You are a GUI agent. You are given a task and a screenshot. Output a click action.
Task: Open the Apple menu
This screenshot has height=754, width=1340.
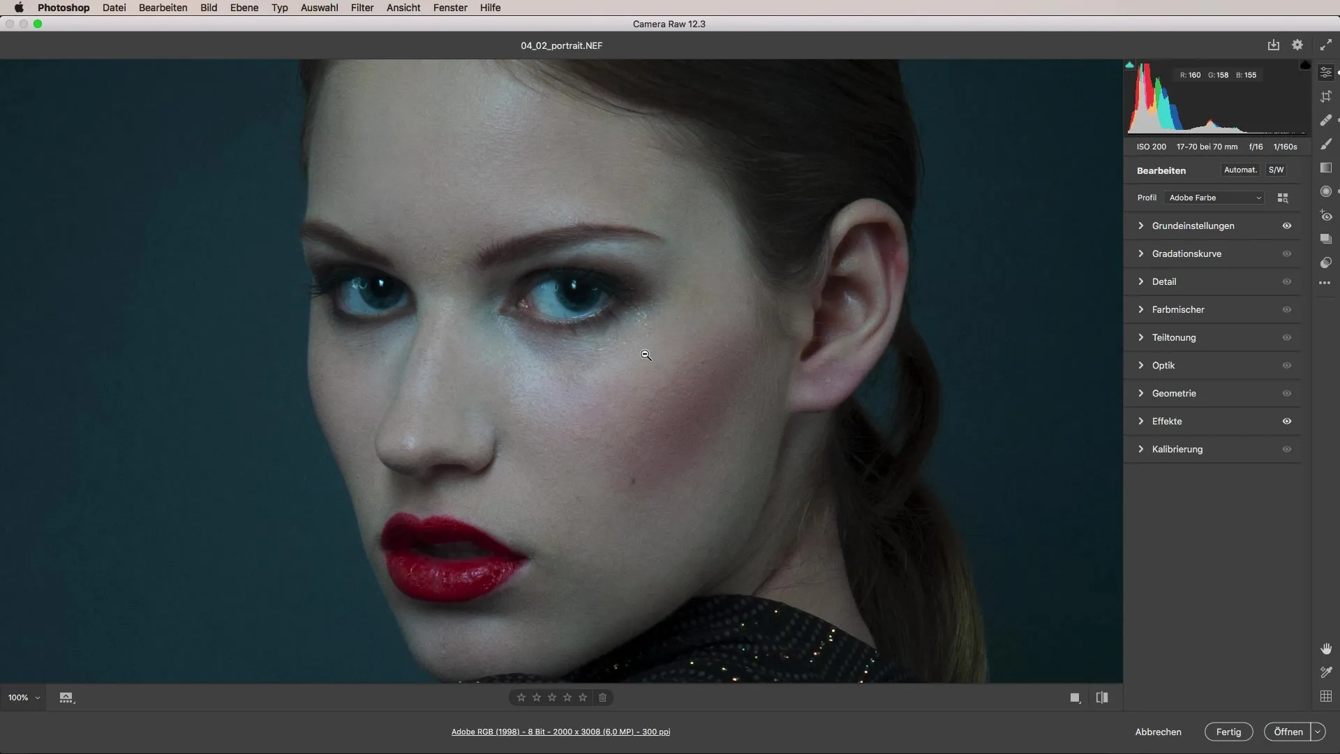(19, 8)
